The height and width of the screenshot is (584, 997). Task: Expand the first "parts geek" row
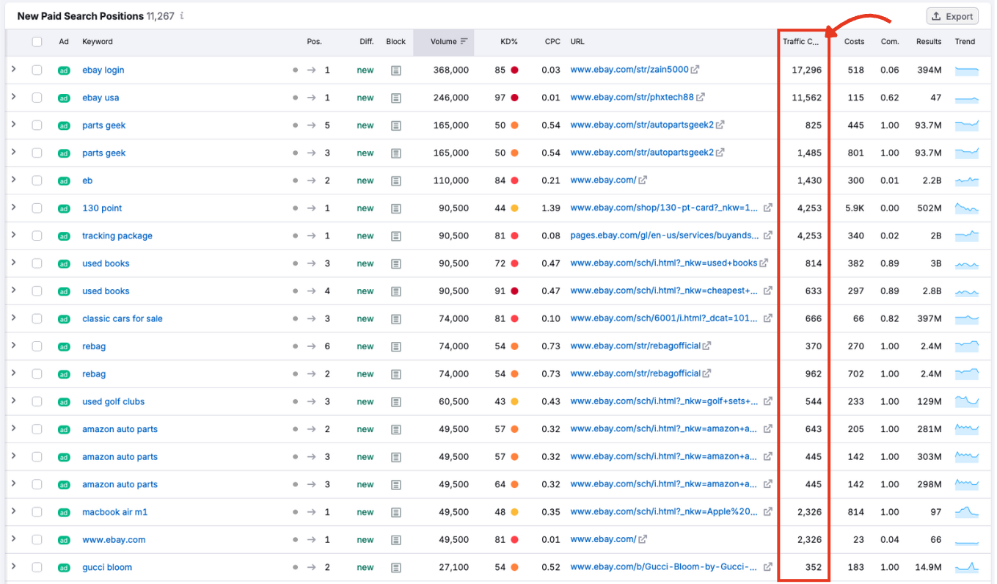(15, 125)
